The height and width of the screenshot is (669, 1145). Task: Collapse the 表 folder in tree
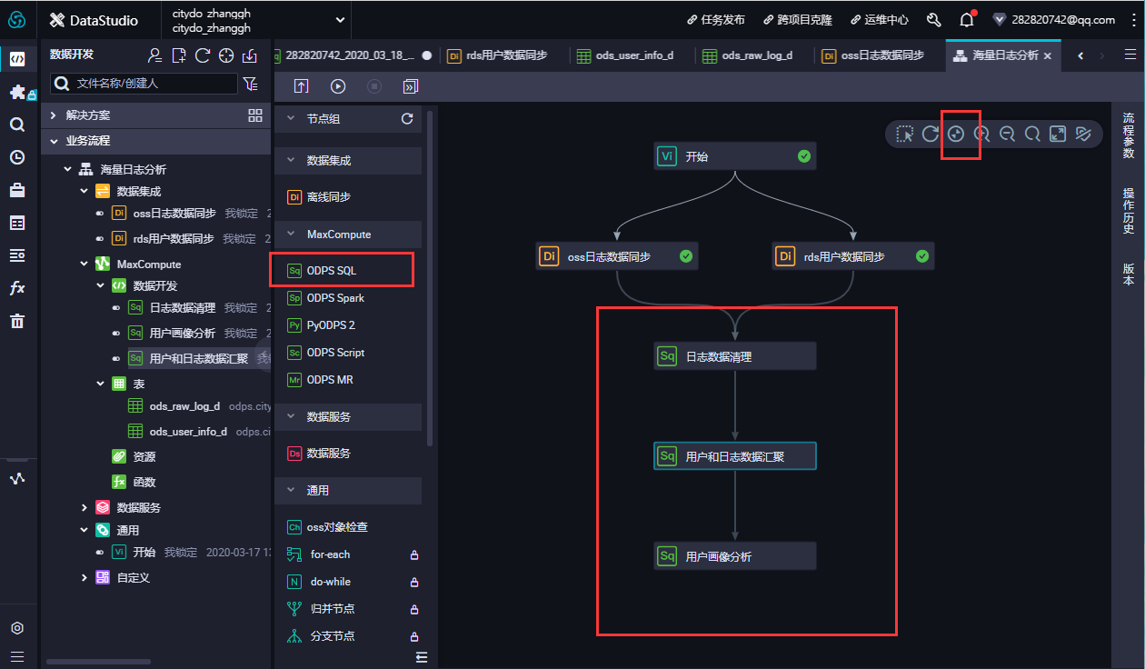(101, 384)
